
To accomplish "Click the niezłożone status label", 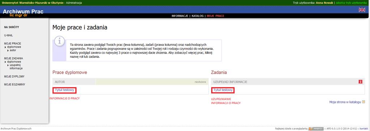I will click(x=200, y=82).
